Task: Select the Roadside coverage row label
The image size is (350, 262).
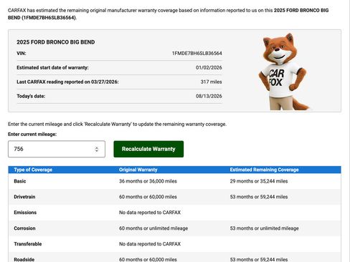Action: click(x=24, y=259)
